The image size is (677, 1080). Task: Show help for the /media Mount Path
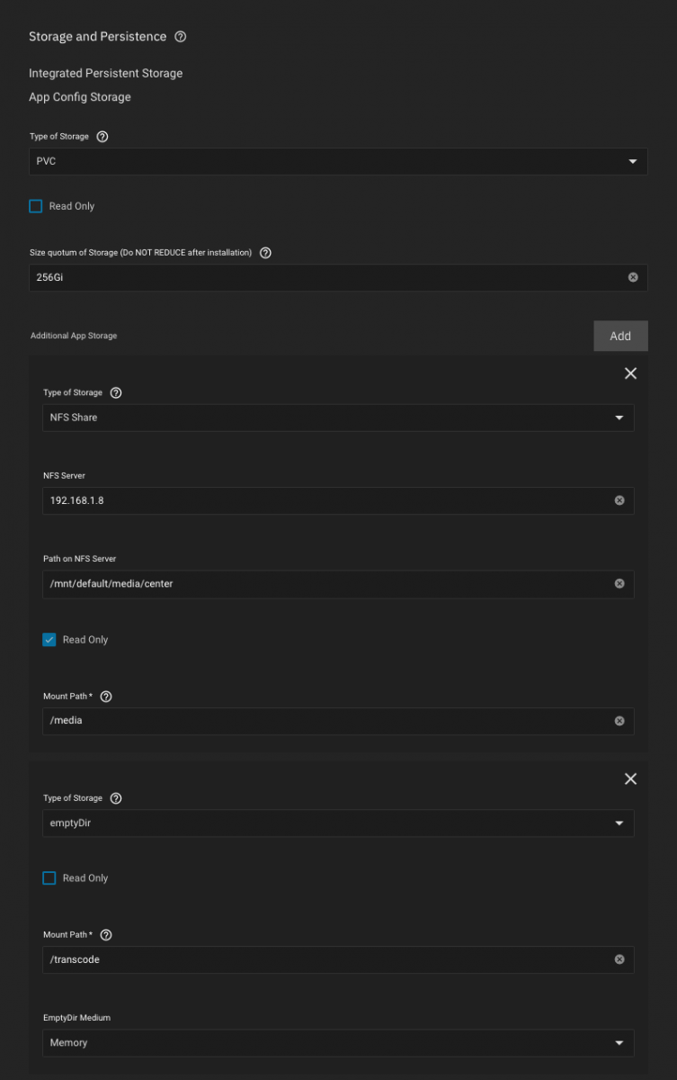pos(106,697)
